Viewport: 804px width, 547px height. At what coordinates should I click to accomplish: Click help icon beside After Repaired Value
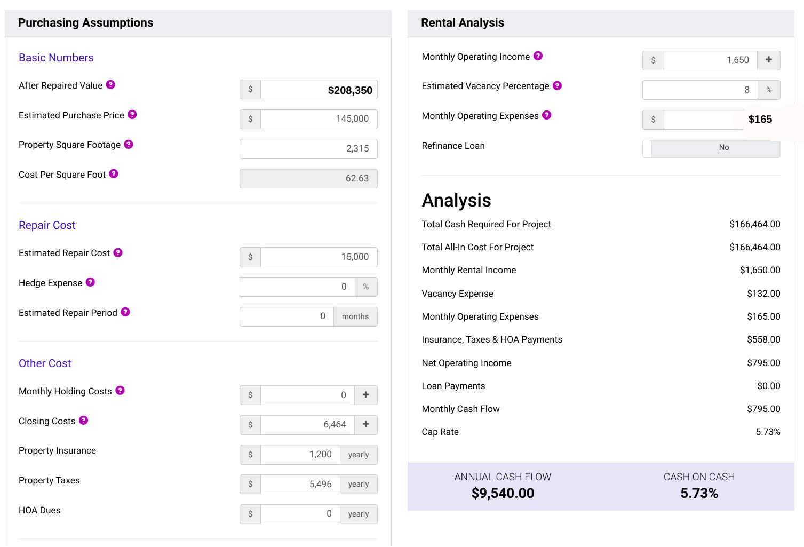point(110,85)
